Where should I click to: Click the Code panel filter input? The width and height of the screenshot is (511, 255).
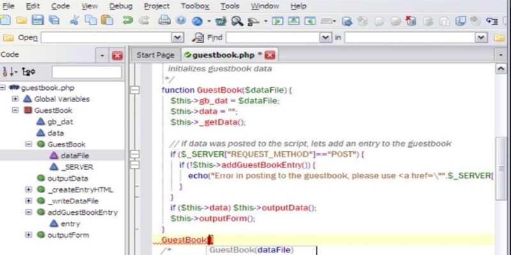[x=87, y=72]
